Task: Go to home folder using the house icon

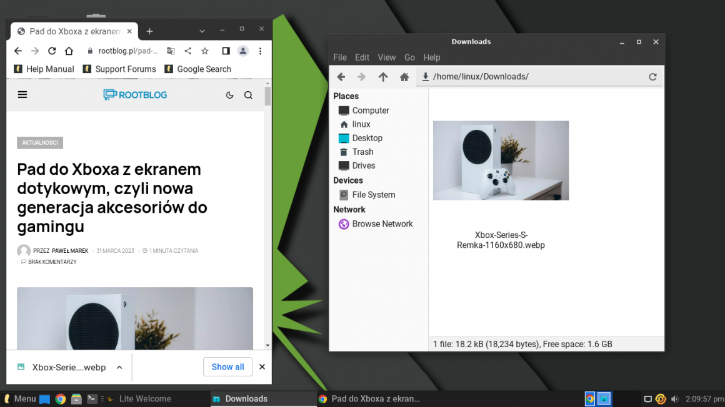Action: point(404,76)
